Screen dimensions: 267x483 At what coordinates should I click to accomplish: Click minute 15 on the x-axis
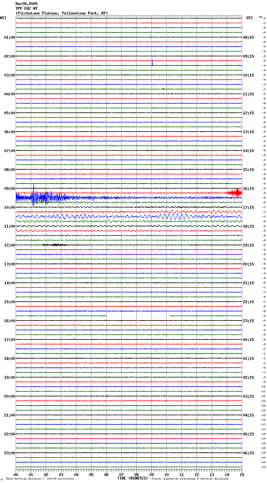click(242, 474)
